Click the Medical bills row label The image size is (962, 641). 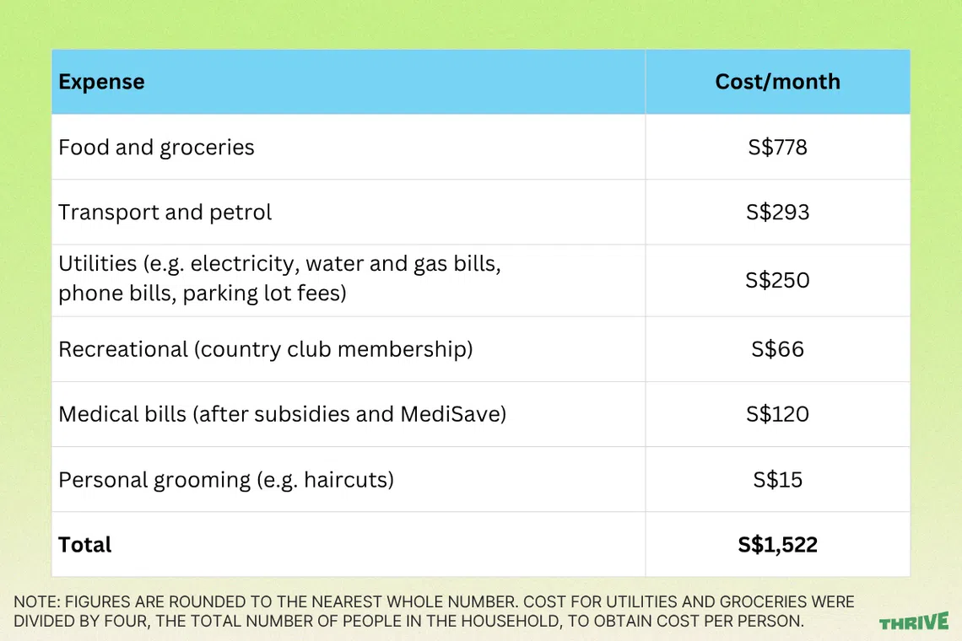point(282,414)
